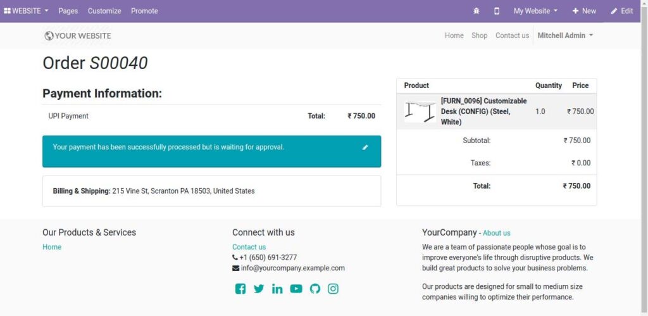The width and height of the screenshot is (648, 316).
Task: Follow the About us link
Action: click(496, 233)
